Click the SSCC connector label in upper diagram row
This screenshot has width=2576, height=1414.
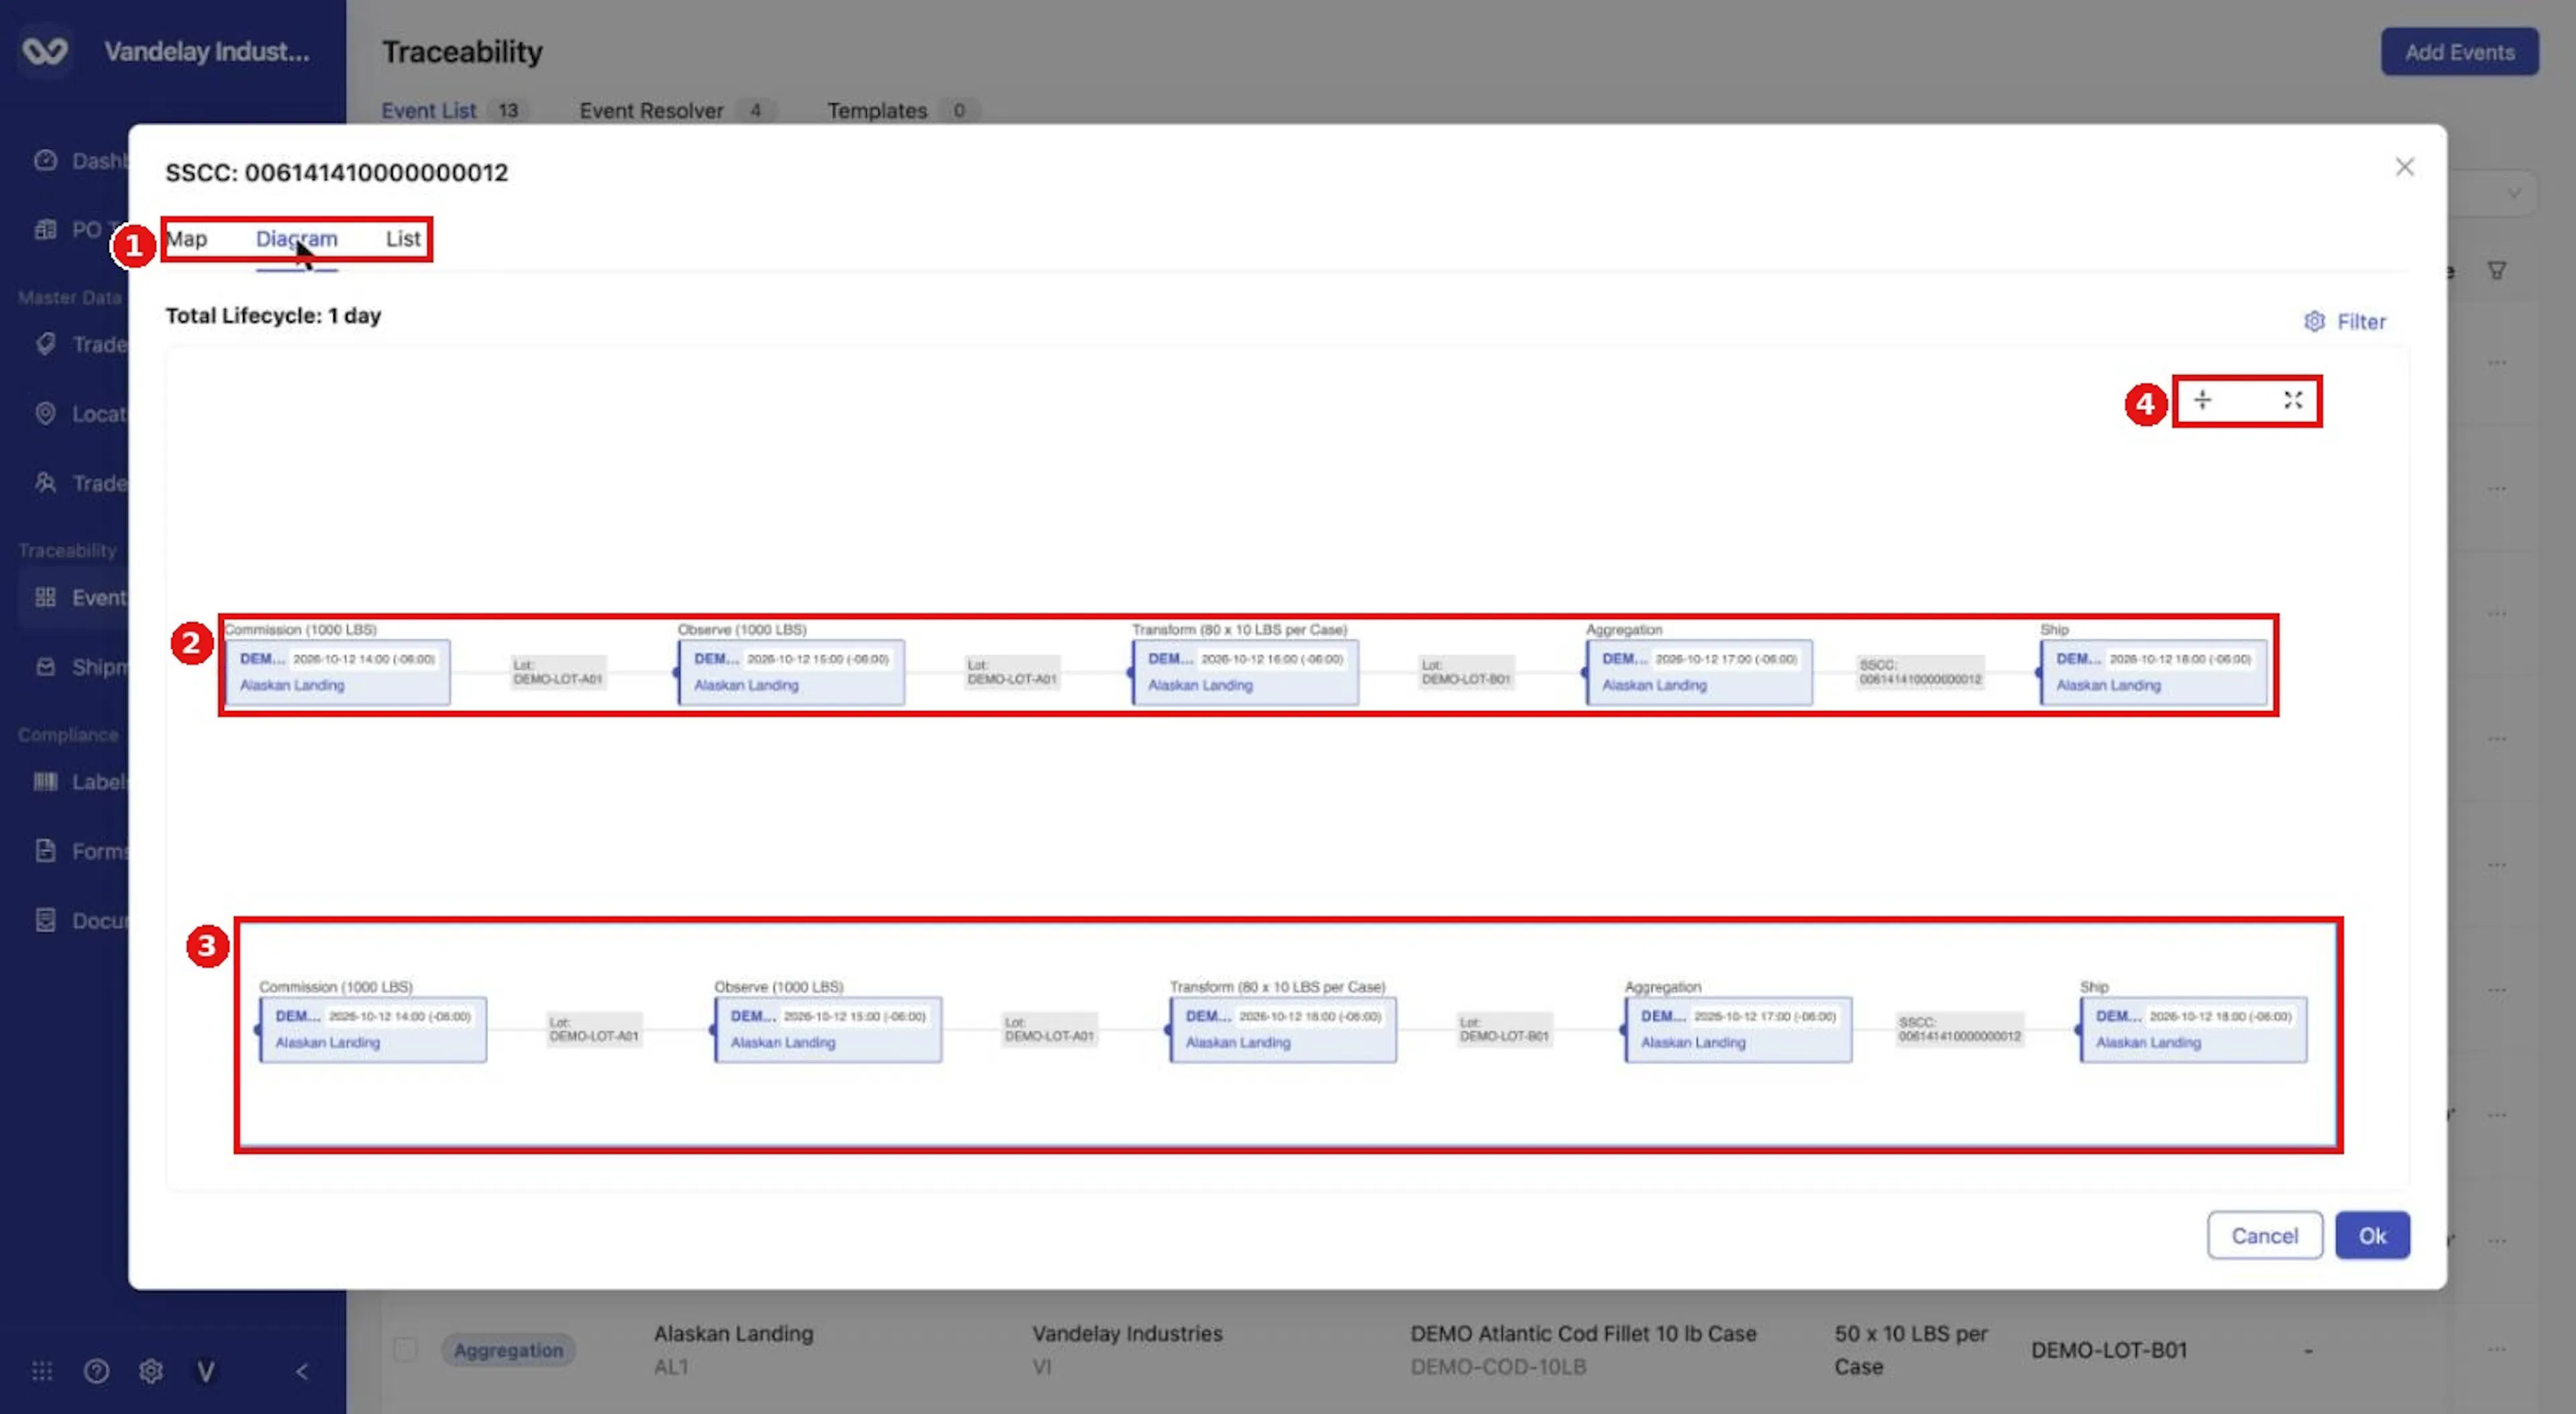click(1920, 672)
